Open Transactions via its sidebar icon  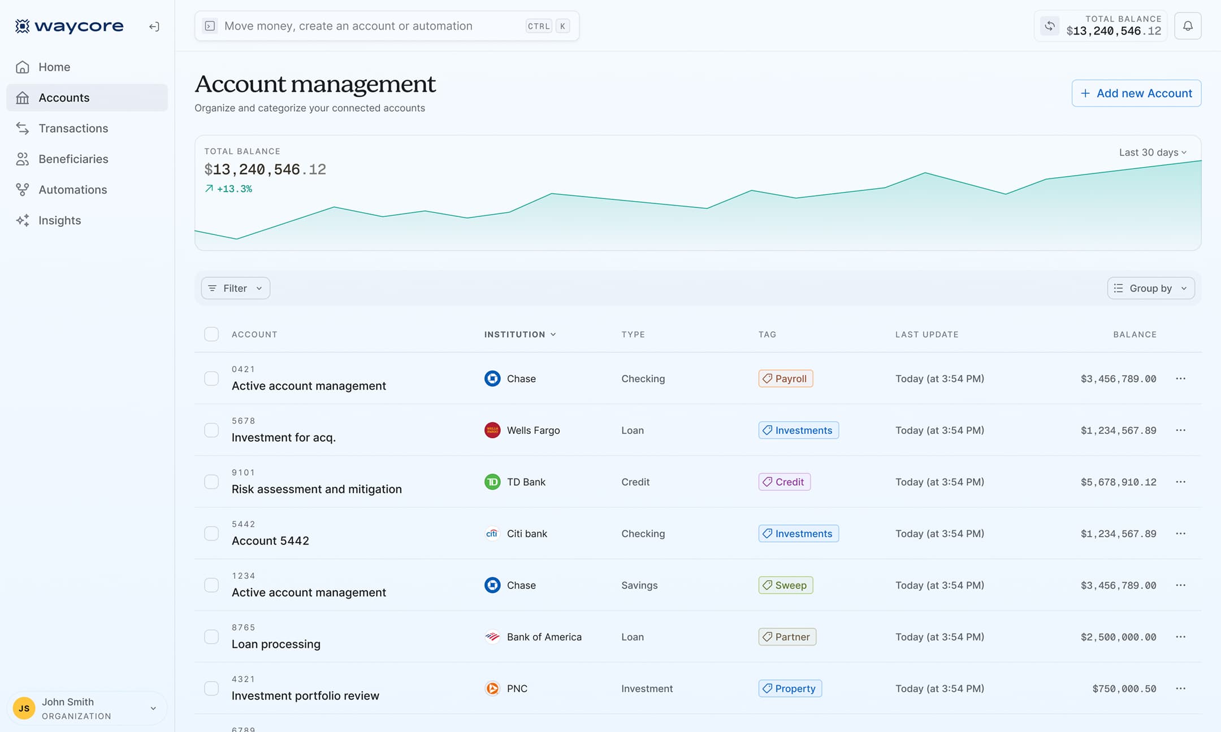[x=23, y=128]
